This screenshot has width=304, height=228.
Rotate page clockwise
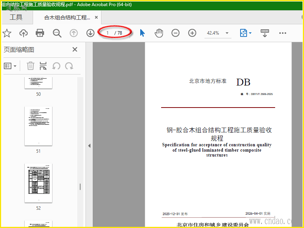point(69,66)
